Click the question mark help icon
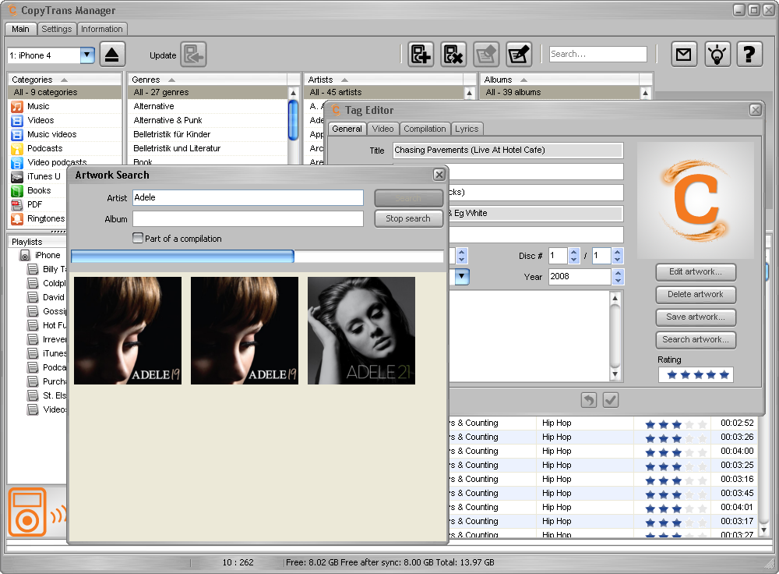This screenshot has width=779, height=574. coord(749,55)
